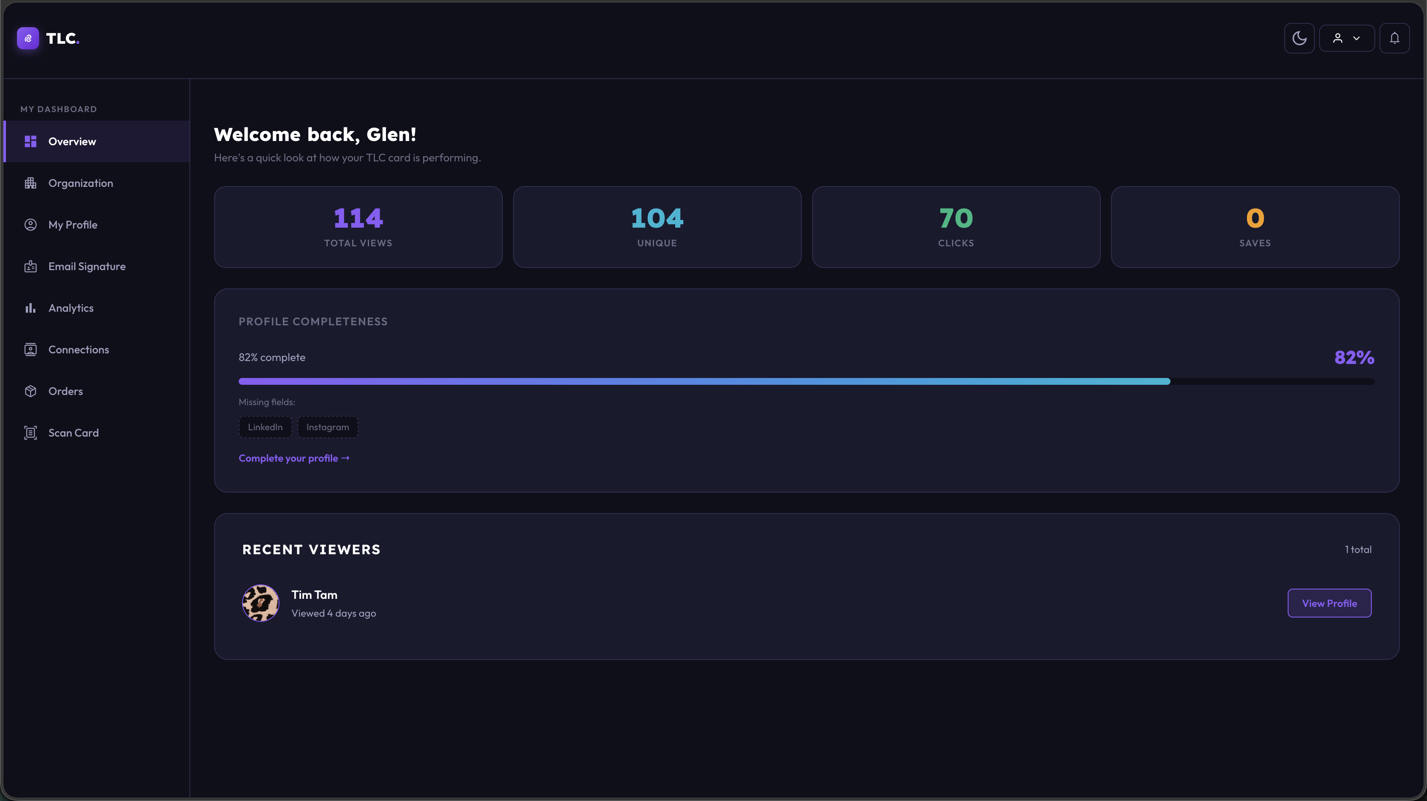Click the Orders box icon
The width and height of the screenshot is (1427, 801).
coord(31,391)
